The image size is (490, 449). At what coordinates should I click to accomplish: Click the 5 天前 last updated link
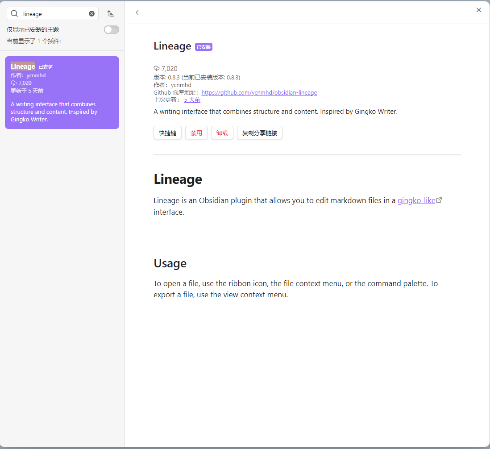[x=192, y=100]
